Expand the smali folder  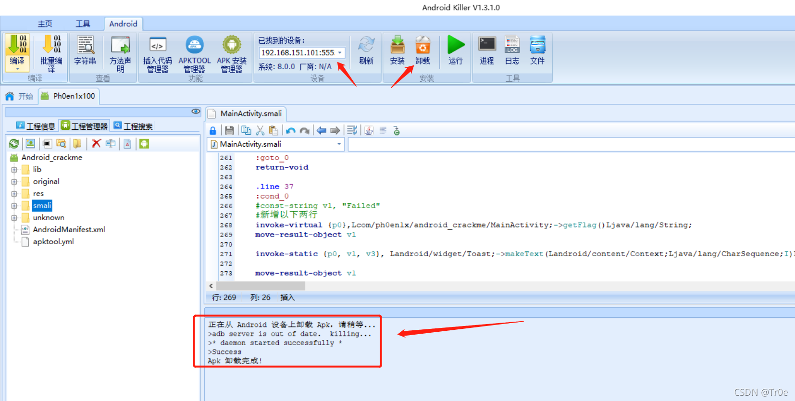(14, 206)
